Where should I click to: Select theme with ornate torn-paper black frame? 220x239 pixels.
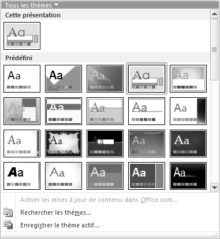tap(64, 144)
